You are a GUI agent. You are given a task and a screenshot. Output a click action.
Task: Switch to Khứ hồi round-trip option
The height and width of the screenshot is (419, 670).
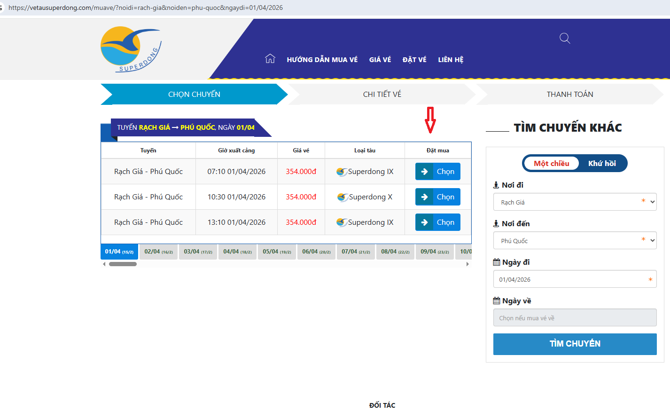602,163
